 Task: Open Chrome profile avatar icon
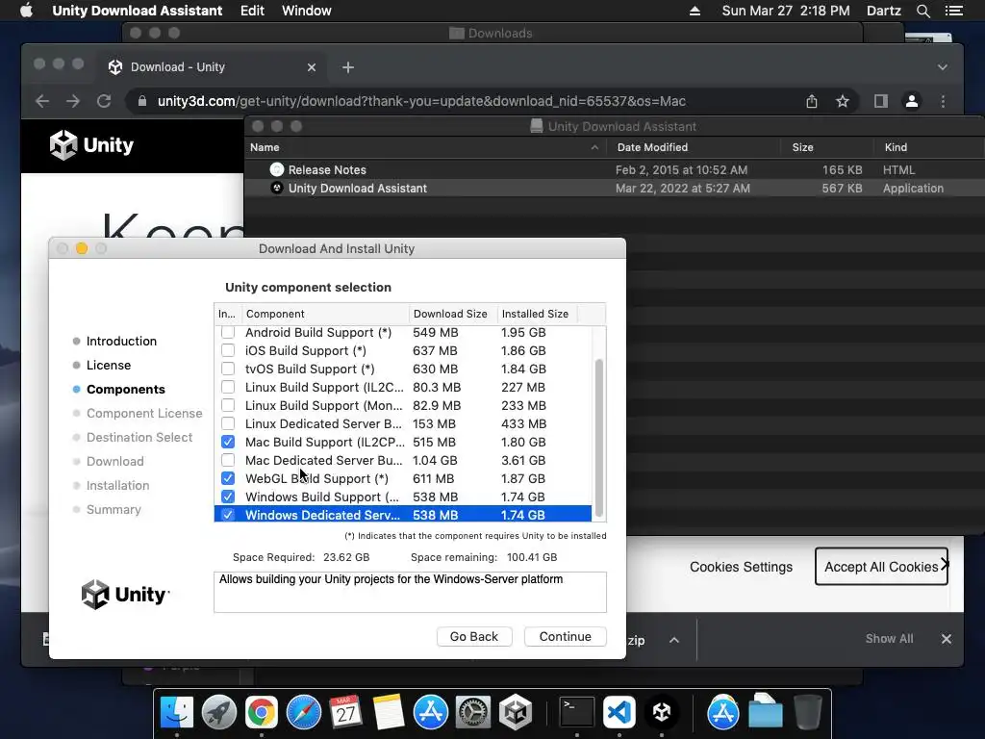coord(912,101)
